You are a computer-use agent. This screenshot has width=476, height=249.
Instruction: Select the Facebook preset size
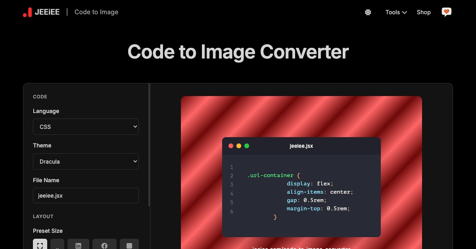(x=104, y=245)
